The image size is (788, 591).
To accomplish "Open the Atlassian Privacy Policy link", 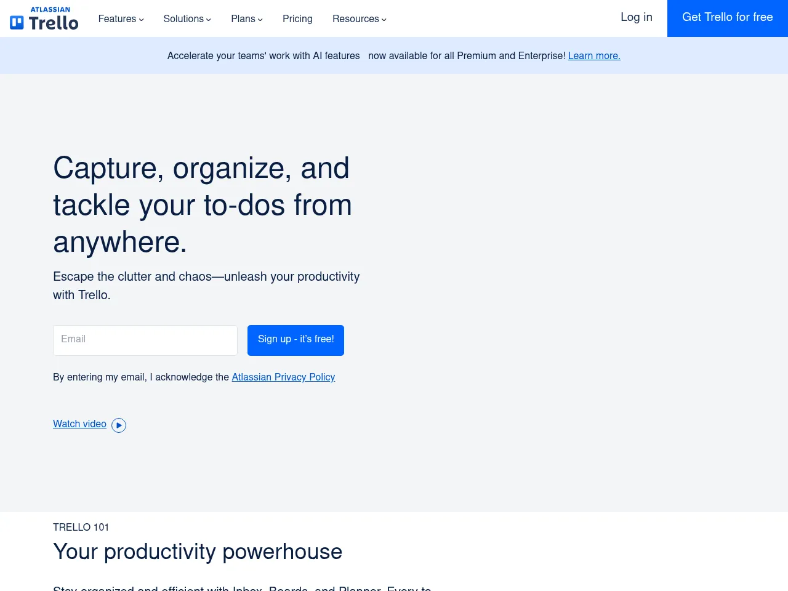I will click(283, 377).
